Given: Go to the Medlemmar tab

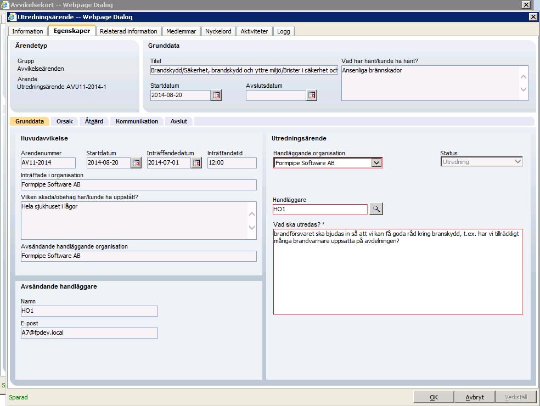Looking at the screenshot, I should click(x=181, y=31).
